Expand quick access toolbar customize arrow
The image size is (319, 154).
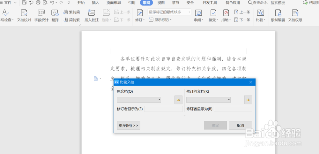(x=69, y=3)
